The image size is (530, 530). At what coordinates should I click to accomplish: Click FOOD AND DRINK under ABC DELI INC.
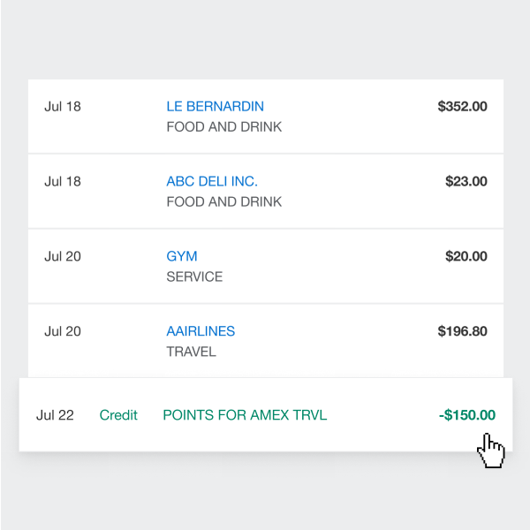[224, 201]
